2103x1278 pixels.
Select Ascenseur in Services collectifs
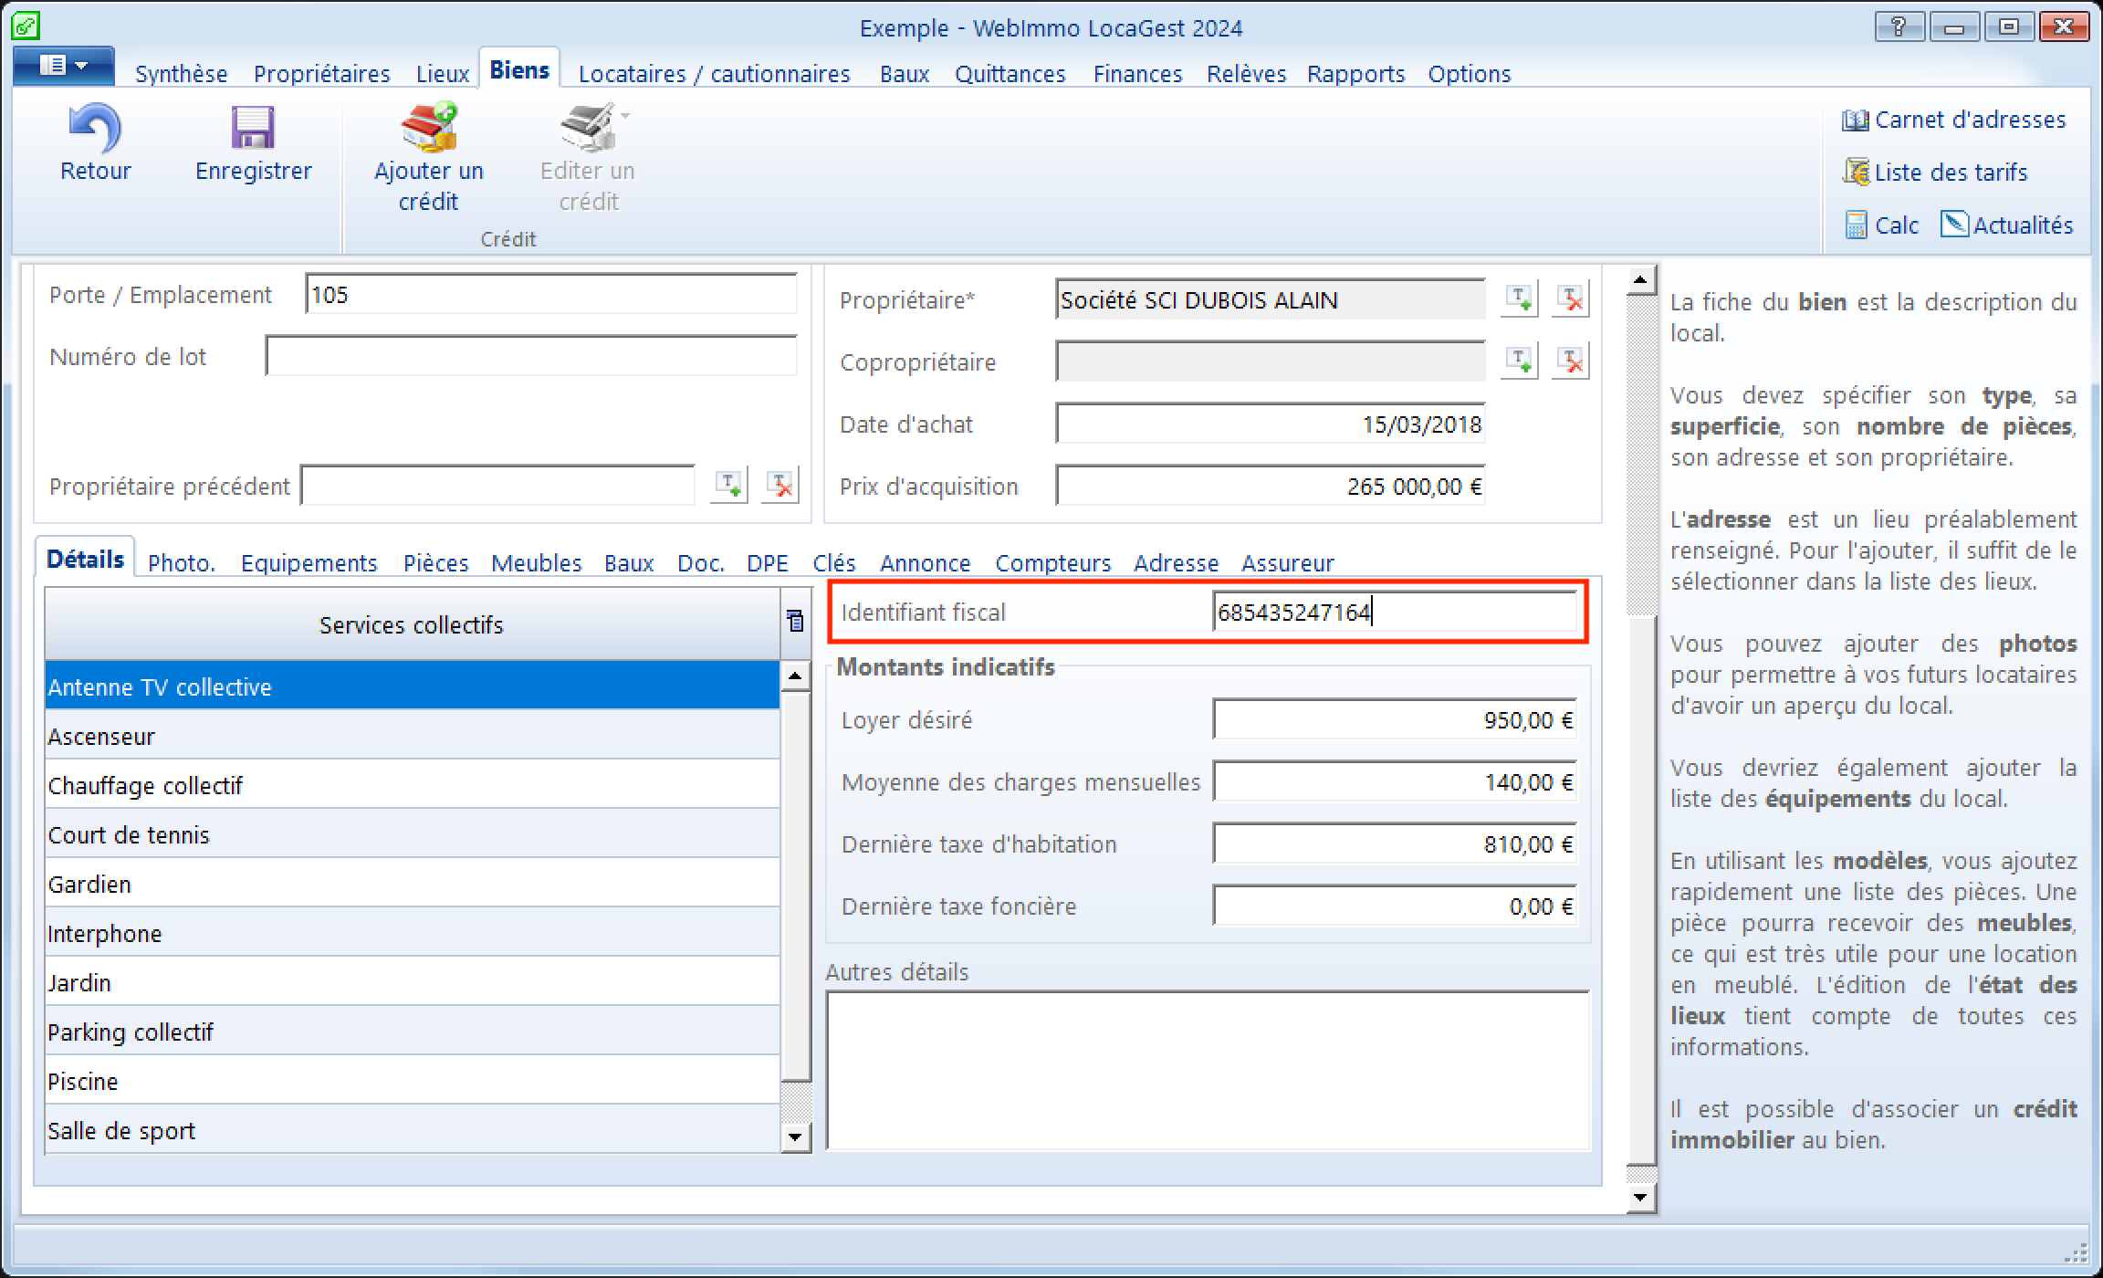pos(413,736)
